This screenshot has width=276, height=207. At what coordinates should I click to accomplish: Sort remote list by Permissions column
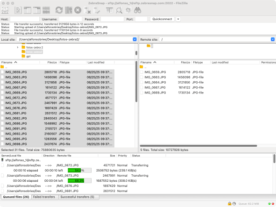click(268, 62)
